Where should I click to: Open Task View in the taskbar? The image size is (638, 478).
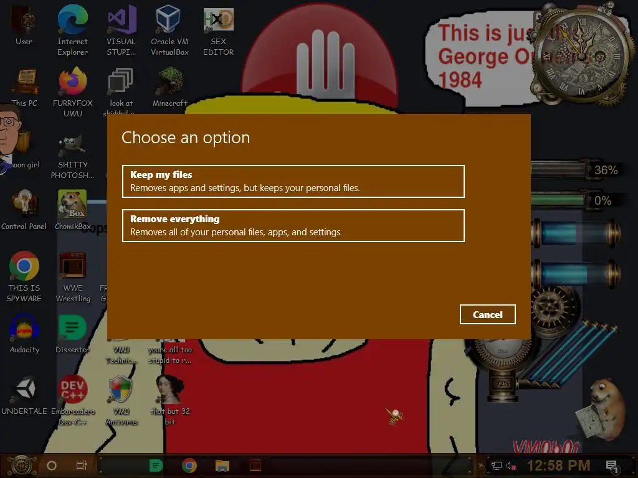(x=82, y=466)
